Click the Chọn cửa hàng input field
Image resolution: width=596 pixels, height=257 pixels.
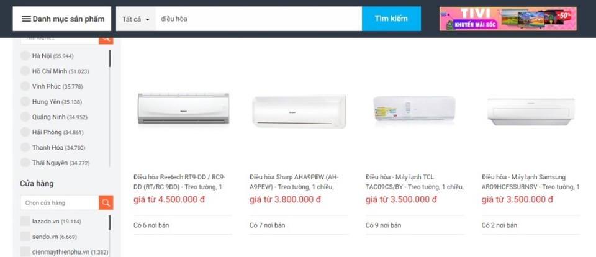coord(59,202)
